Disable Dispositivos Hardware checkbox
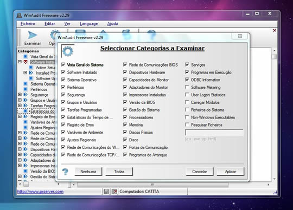293x210 pixels. (x=125, y=72)
